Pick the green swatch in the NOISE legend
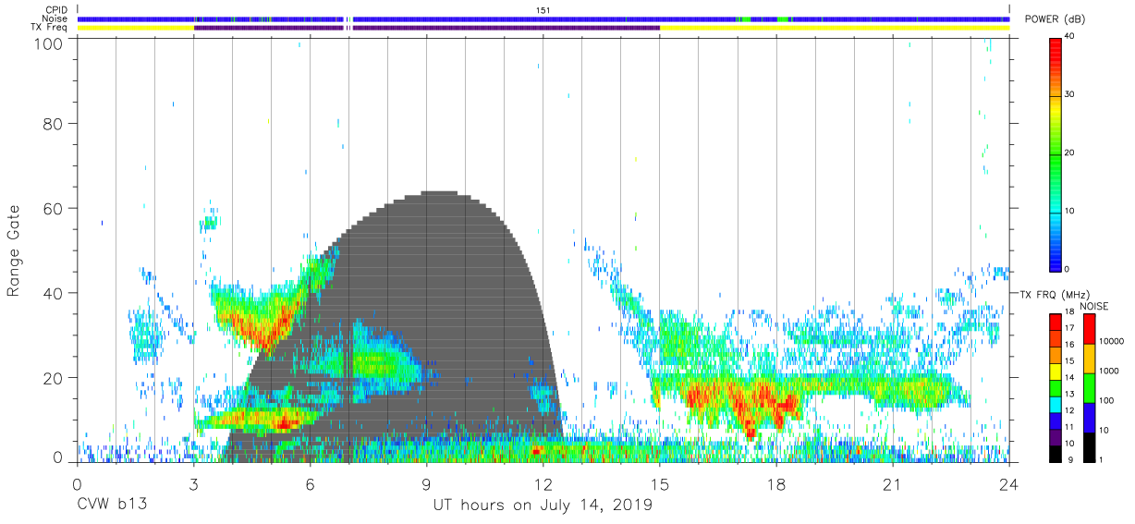 point(1090,388)
